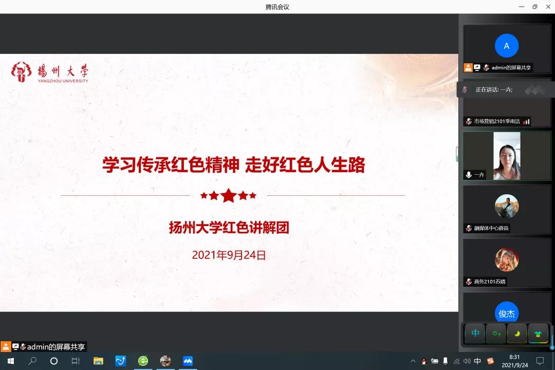Open the green browser icon in taskbar

143,361
